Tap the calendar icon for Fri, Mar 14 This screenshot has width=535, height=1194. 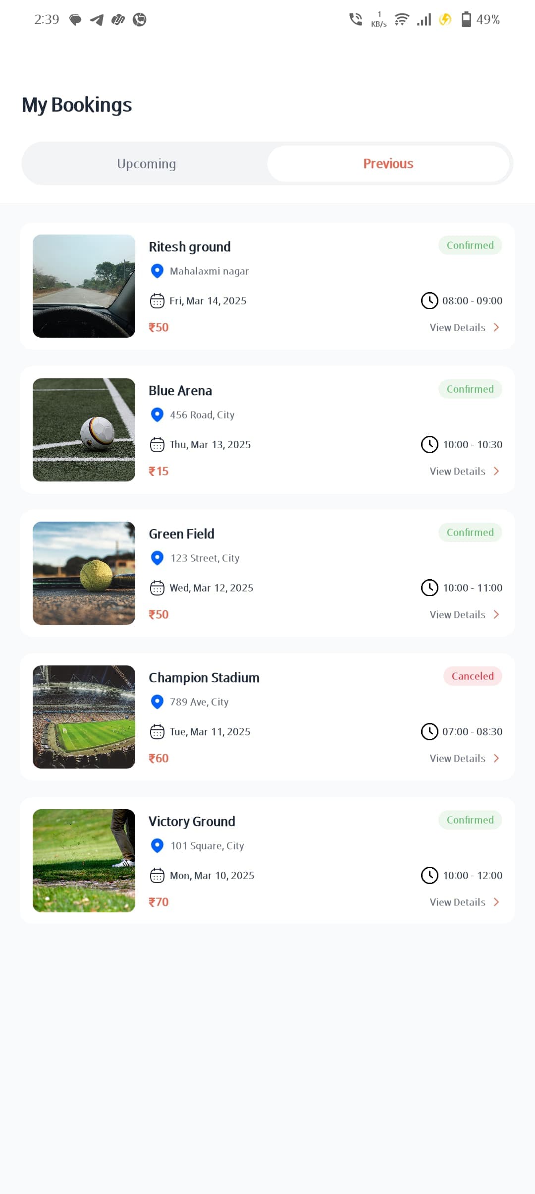pyautogui.click(x=157, y=300)
